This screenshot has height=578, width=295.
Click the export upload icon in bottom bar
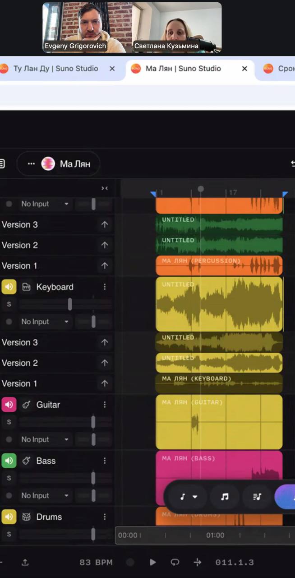tap(25, 562)
